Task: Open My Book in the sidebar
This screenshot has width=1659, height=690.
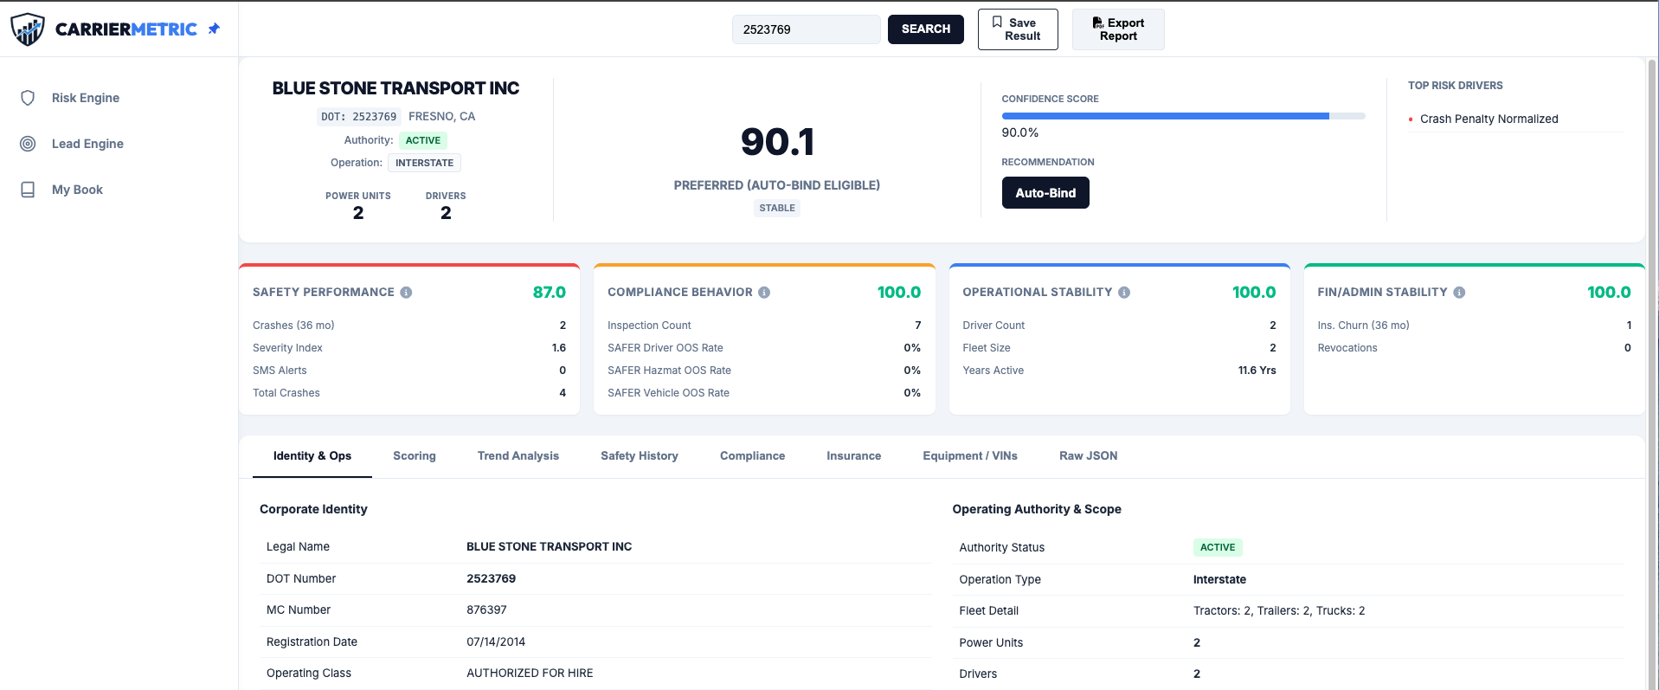Action: (x=77, y=190)
